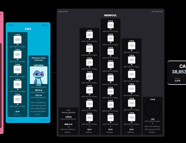Screen dimensions: 186x143
Task: Click block number #13922432
Action: click(44, 120)
